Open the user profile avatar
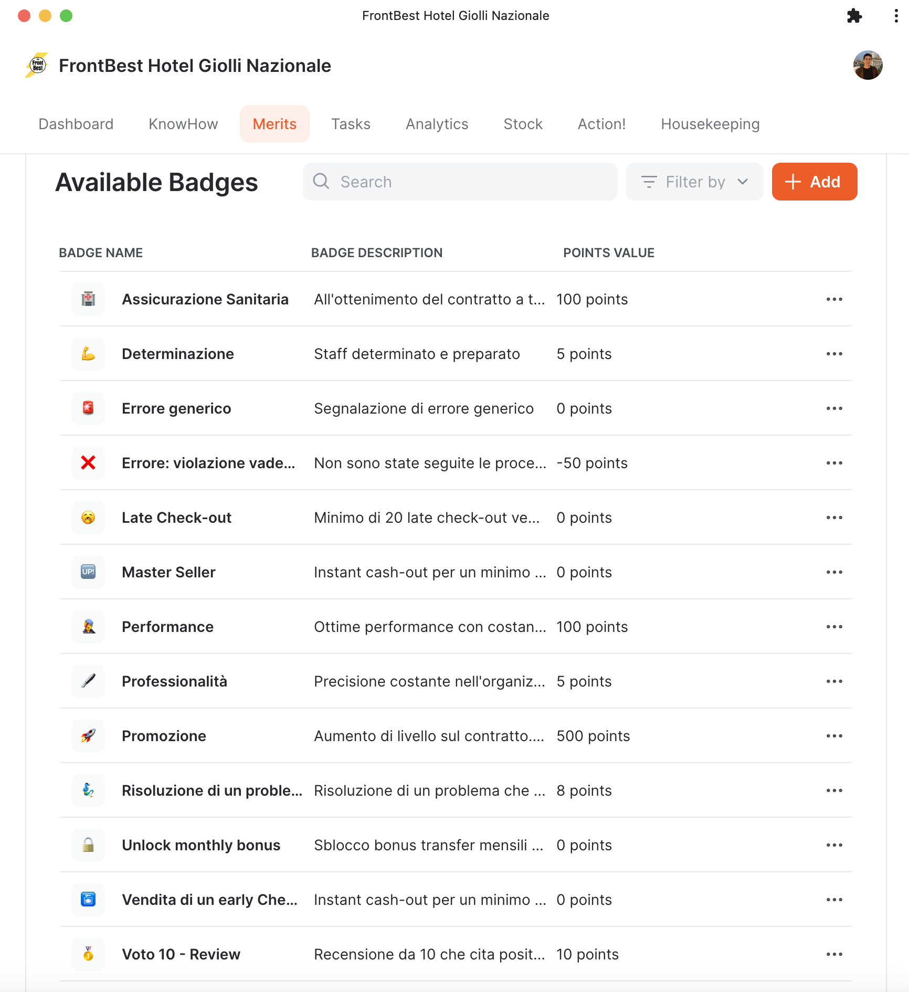Image resolution: width=909 pixels, height=992 pixels. coord(868,66)
